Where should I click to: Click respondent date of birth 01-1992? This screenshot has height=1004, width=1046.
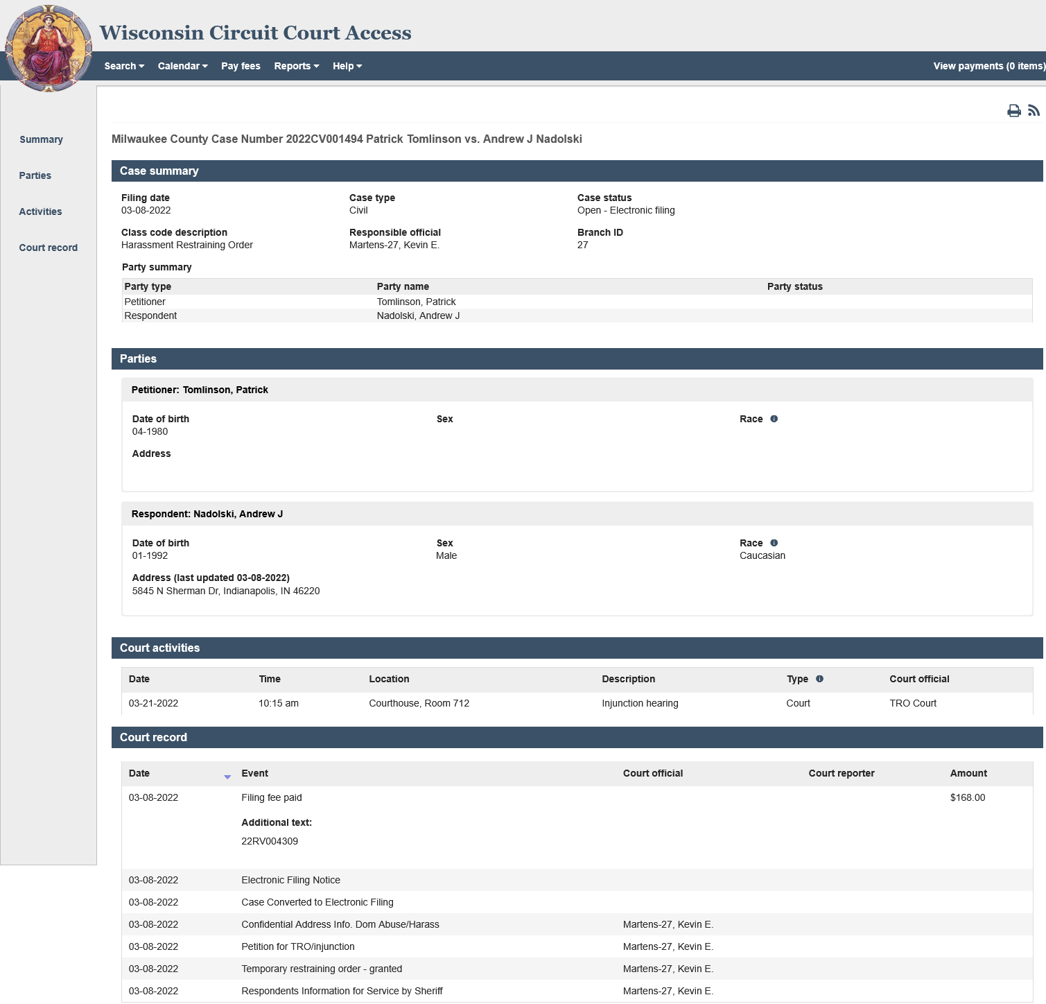tap(150, 555)
